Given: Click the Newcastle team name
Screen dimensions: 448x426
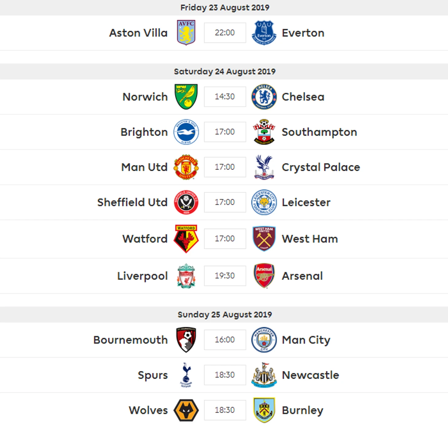Looking at the screenshot, I should (311, 375).
